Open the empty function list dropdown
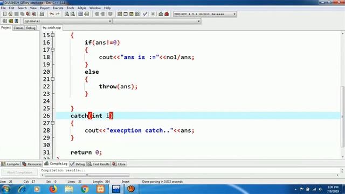Screen dimensions: 345x194 (198, 21)
